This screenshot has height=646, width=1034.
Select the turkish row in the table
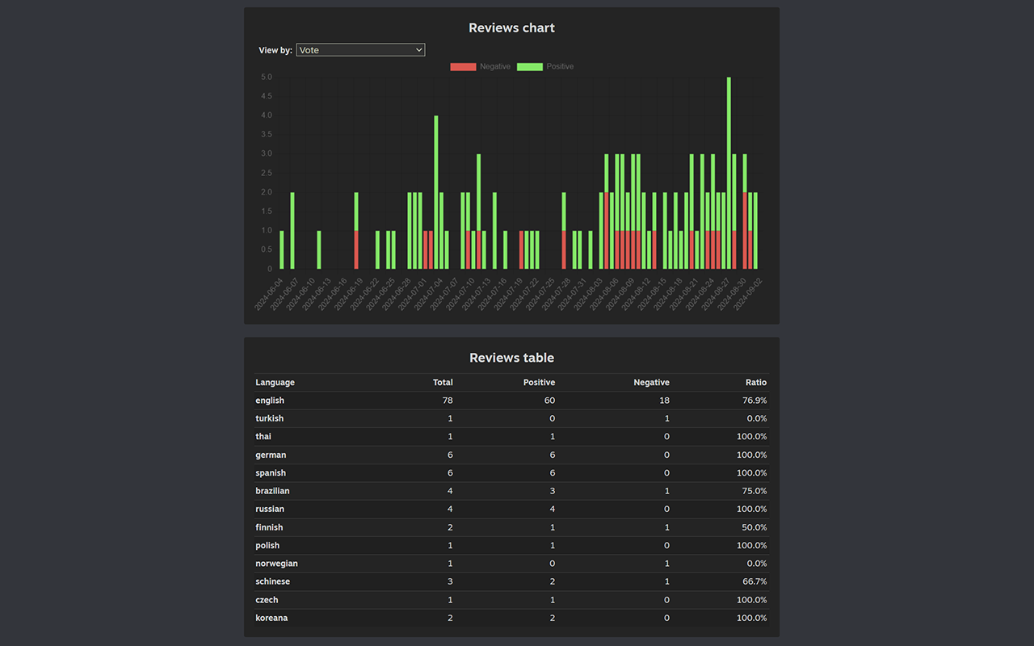pyautogui.click(x=511, y=418)
